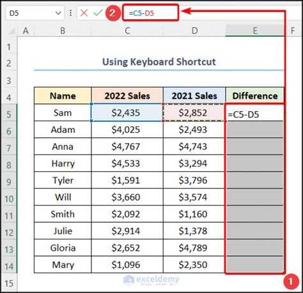
Task: Click the '2021 Sales' header cell
Action: [194, 96]
